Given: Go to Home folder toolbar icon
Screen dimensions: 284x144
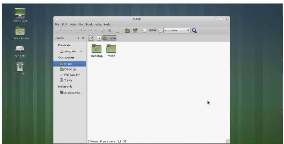Looking at the screenshot, I should (x=128, y=30).
